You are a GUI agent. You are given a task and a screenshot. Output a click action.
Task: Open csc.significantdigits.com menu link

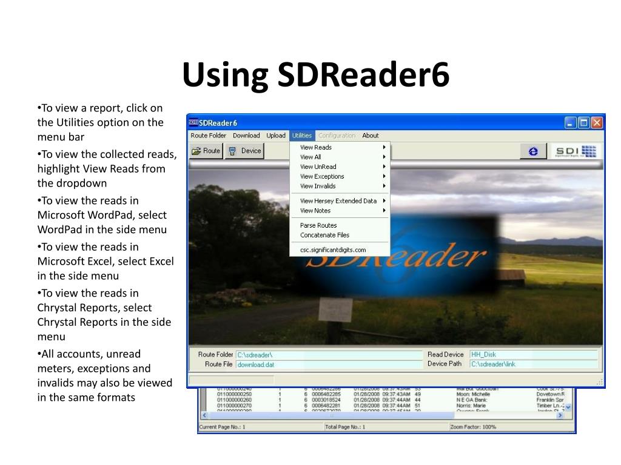click(340, 250)
